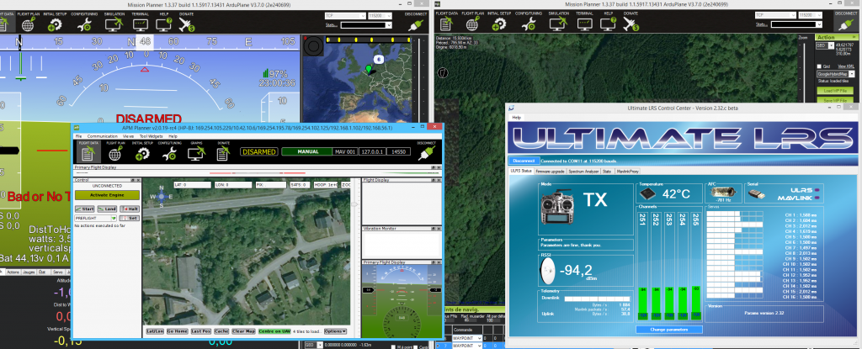
Task: Click Halt button in APM Planner Control panel
Action: [130, 209]
